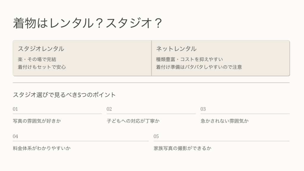Select point 家族写真の撮影ができるか

[183, 148]
